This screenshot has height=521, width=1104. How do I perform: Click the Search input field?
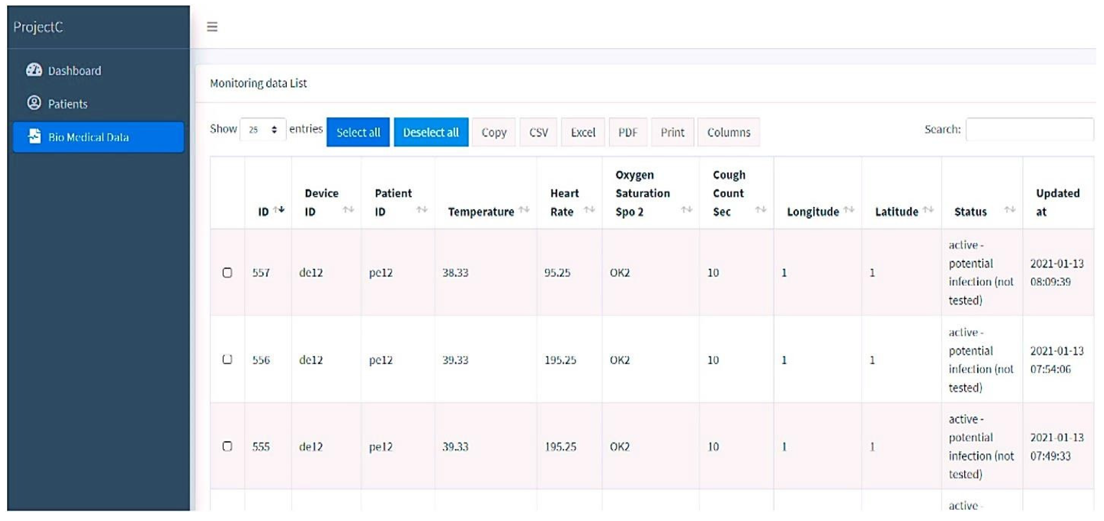pos(1029,129)
